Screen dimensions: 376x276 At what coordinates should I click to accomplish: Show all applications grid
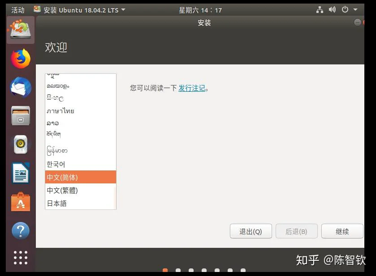[21, 258]
